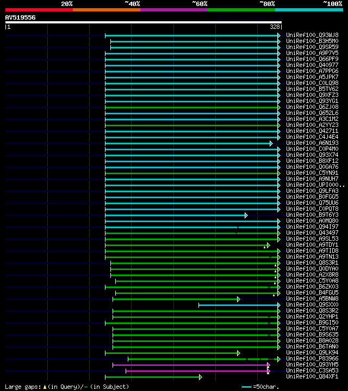Open the UniRef100_C3SA53 entry

coord(312,370)
